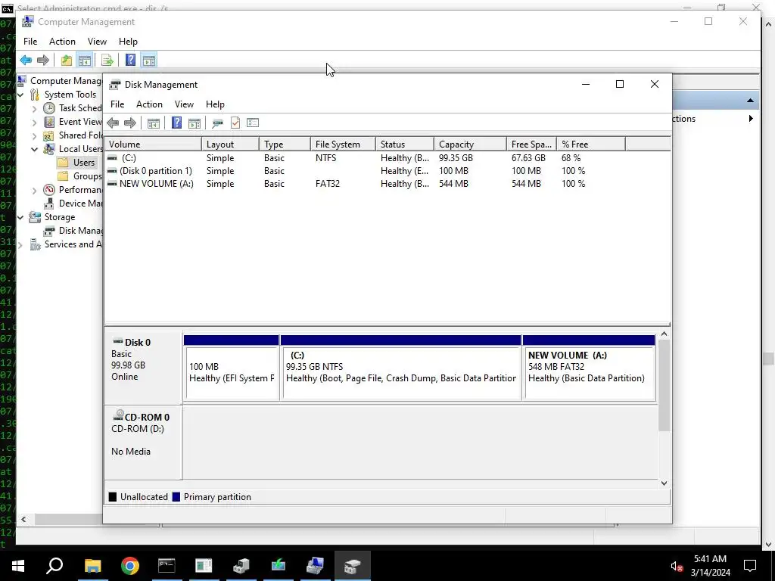Image resolution: width=775 pixels, height=581 pixels.
Task: Open File Explorer from taskbar
Action: tap(92, 566)
